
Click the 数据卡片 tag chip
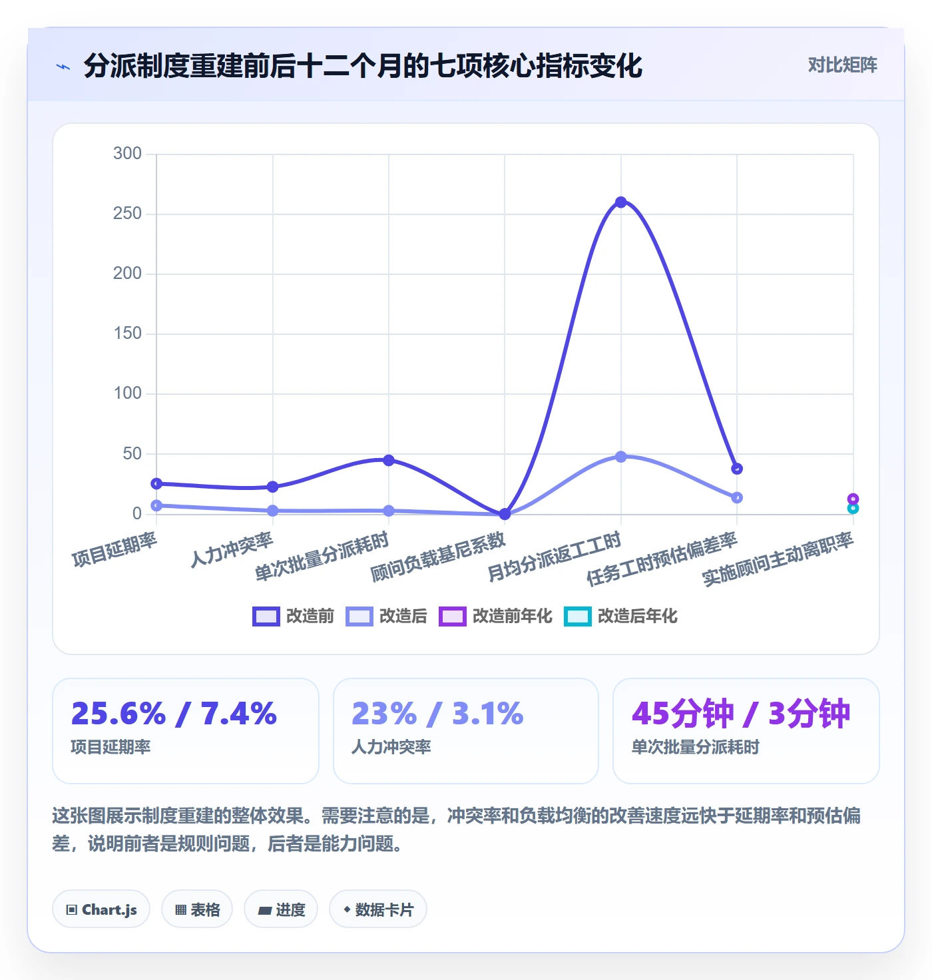pos(378,909)
